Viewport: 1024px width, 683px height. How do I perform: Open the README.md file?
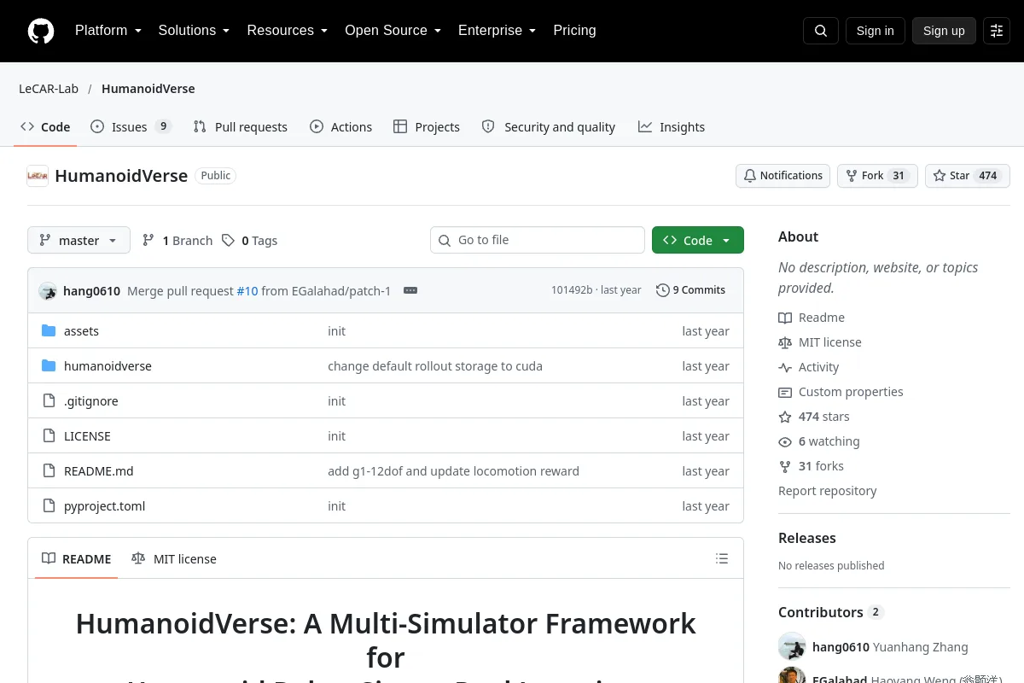(99, 471)
